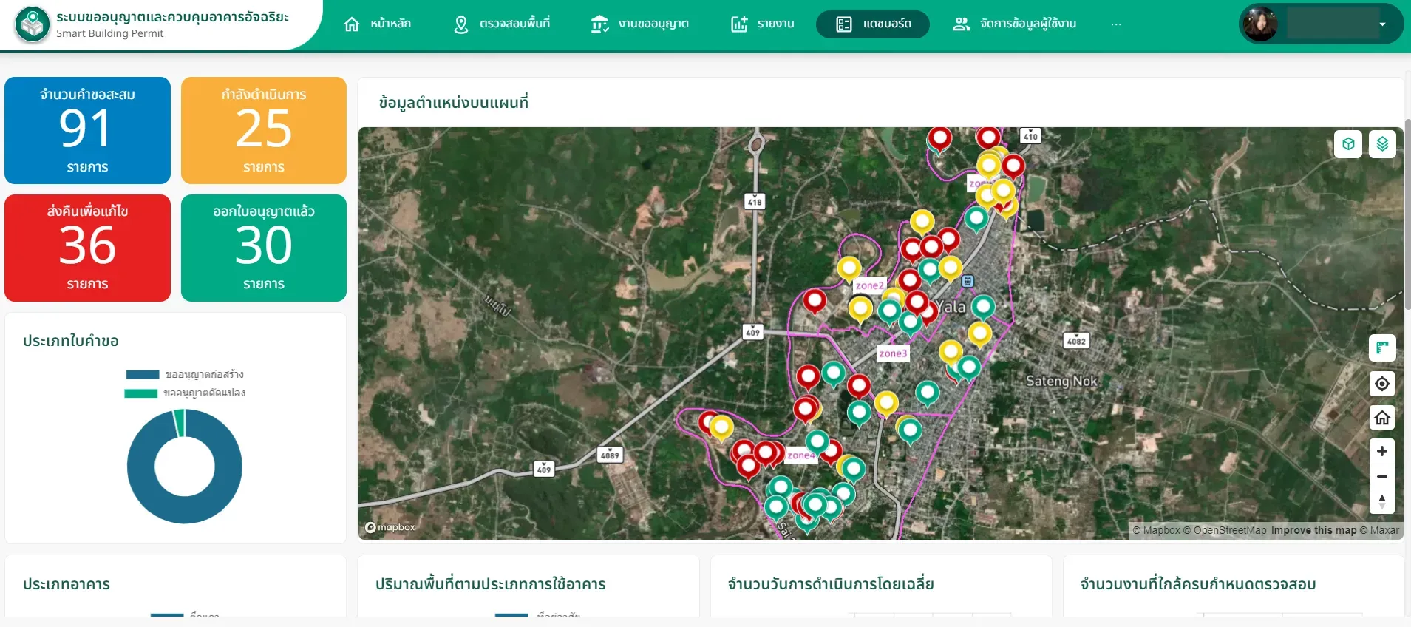
Task: Zoom out the map with minus icon
Action: coord(1382,476)
